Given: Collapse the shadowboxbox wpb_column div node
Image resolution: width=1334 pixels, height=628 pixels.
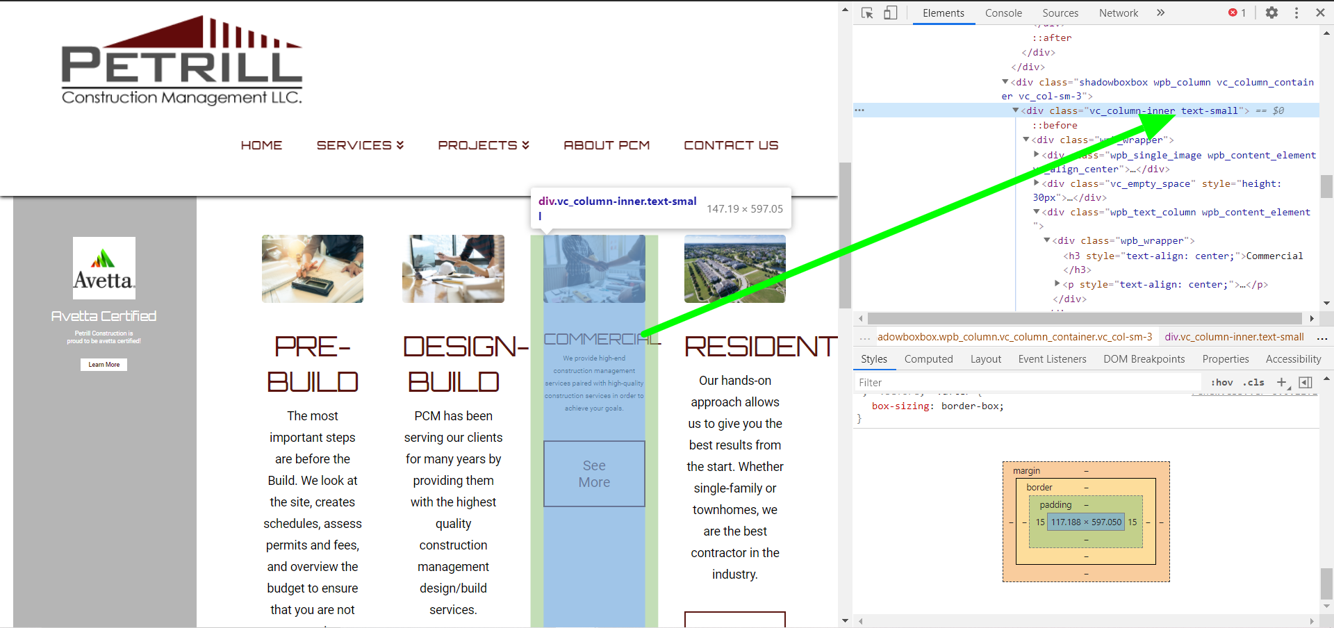Looking at the screenshot, I should [x=1005, y=82].
